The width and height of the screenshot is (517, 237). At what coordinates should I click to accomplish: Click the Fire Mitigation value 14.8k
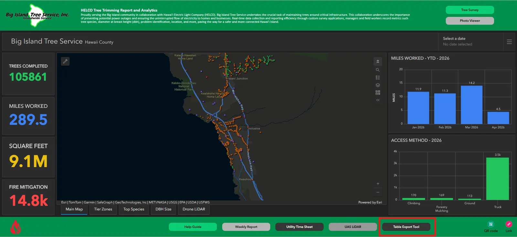point(28,201)
